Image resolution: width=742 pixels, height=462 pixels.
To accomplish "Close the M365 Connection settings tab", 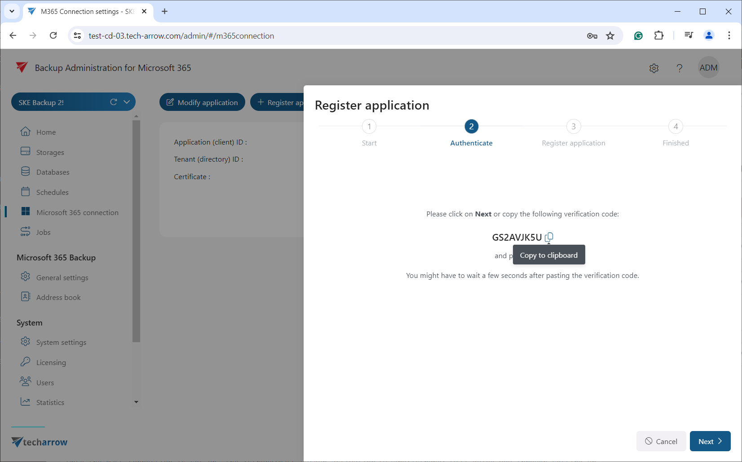I will (144, 11).
